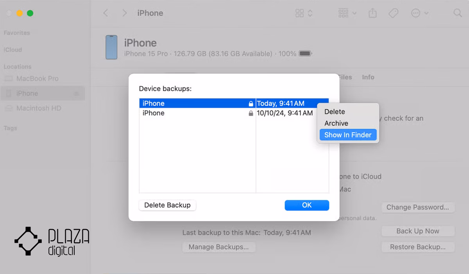This screenshot has height=274, width=469.
Task: Select Archive in the context menu
Action: (x=336, y=123)
